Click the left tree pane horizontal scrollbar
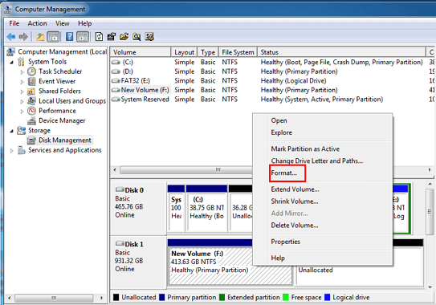This screenshot has height=305, width=436. [54, 298]
